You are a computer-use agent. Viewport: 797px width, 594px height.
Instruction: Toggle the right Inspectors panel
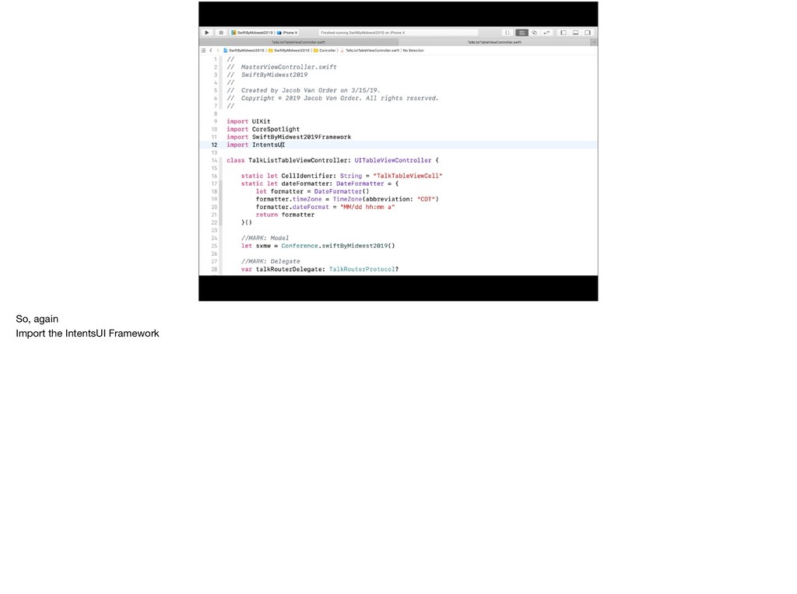pos(588,33)
